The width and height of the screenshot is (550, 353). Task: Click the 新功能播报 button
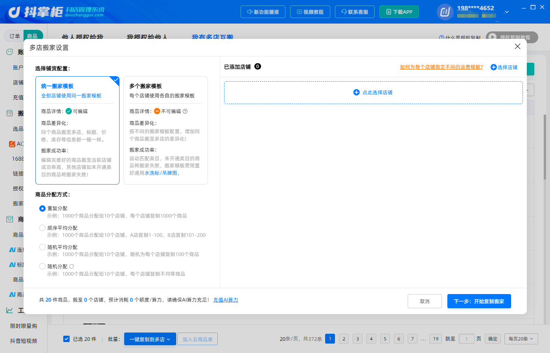pos(263,12)
